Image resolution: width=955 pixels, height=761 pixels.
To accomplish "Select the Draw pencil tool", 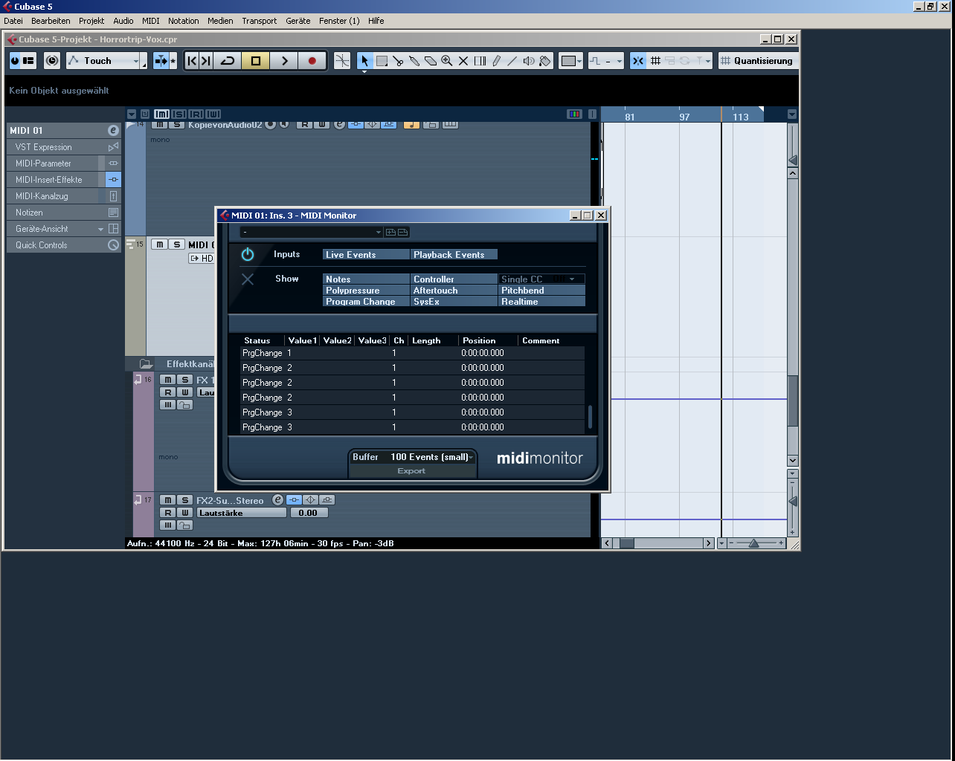I will click(x=496, y=61).
